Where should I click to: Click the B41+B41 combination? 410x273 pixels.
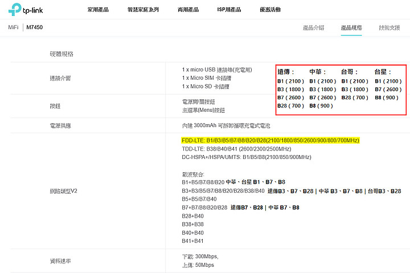pos(192,241)
